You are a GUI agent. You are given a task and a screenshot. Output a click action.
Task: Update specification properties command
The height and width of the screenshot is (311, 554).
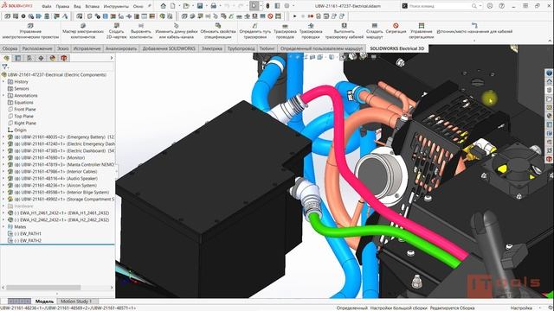218,31
